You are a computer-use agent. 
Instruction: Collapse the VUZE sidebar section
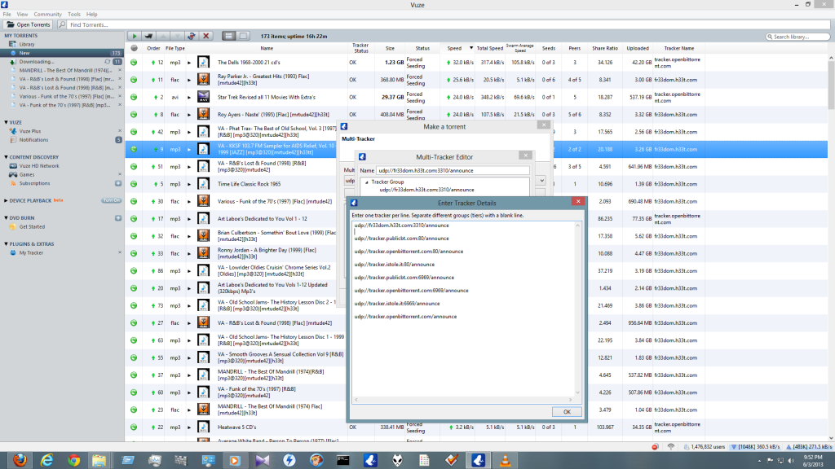click(6, 122)
